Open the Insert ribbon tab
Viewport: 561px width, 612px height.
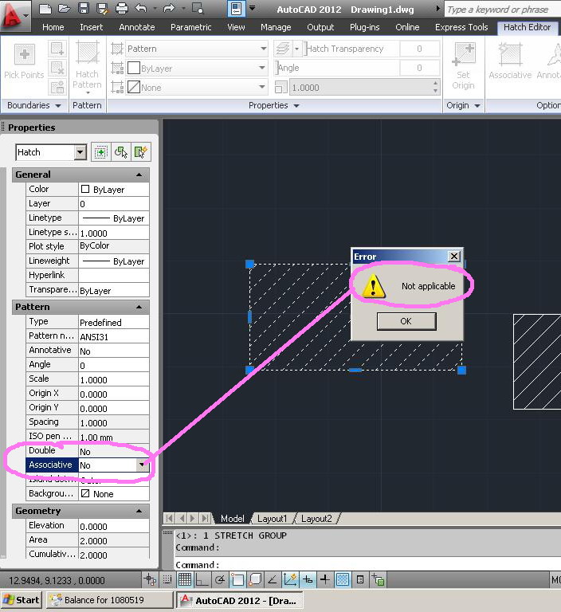pos(91,27)
